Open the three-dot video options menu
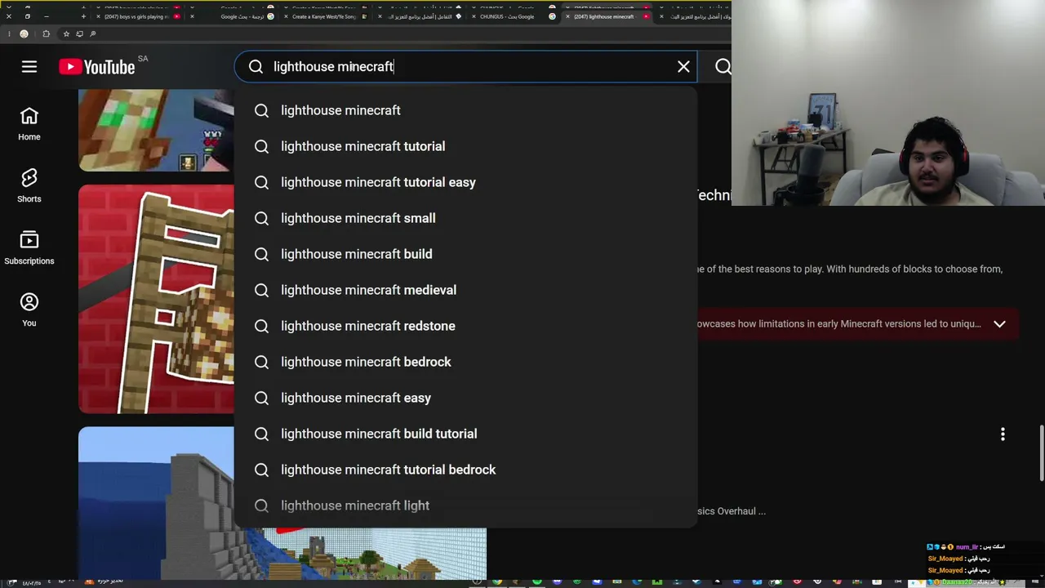The width and height of the screenshot is (1045, 588). [1003, 434]
